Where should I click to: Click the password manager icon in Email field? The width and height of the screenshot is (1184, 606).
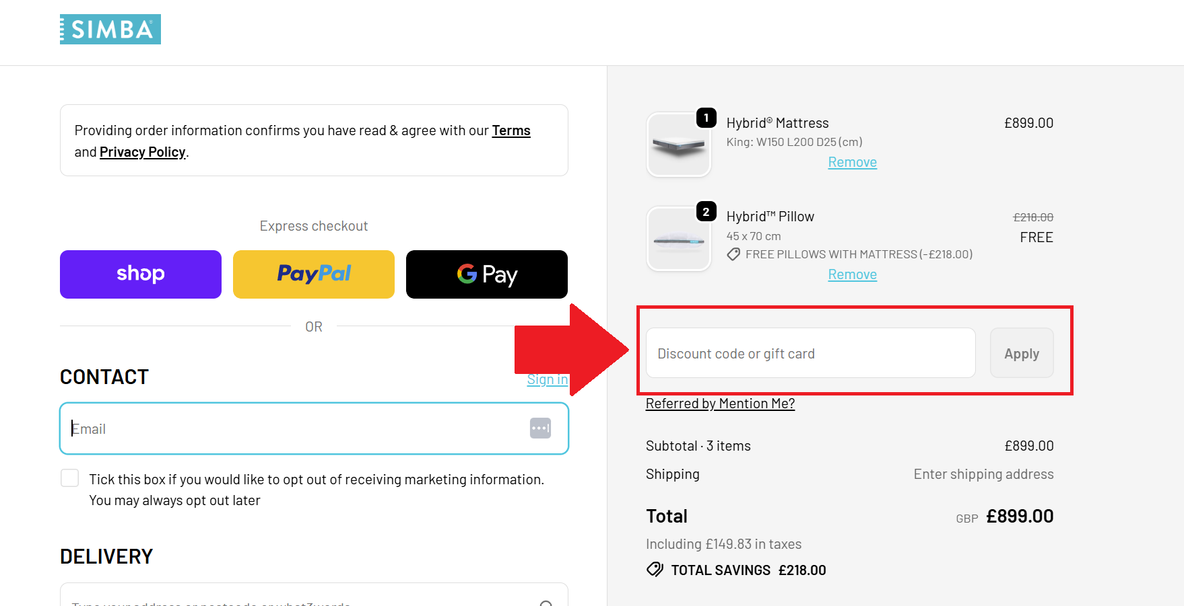[x=540, y=428]
